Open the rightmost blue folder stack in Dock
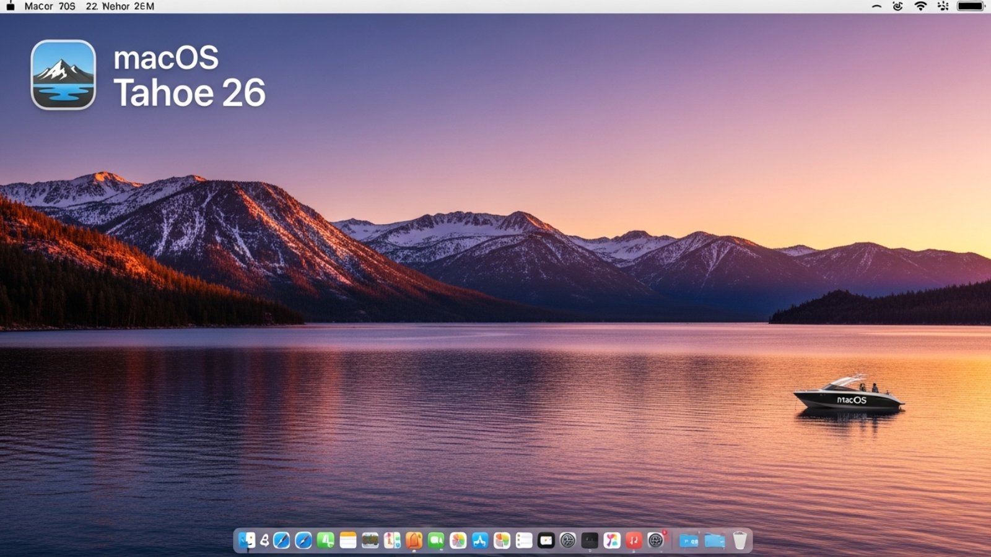Screen dimensions: 991x557 [714, 540]
